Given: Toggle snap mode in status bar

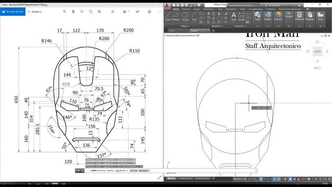Looking at the screenshot, I should [250, 179].
